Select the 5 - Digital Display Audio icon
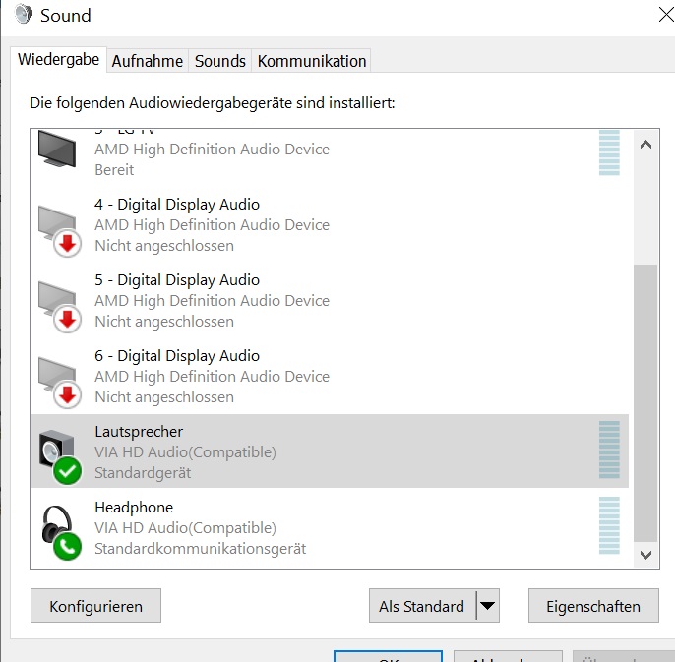This screenshot has height=662, width=675. pyautogui.click(x=59, y=307)
